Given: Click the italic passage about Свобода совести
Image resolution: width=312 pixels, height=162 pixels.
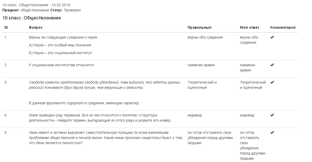Looking at the screenshot, I should pyautogui.click(x=104, y=85).
